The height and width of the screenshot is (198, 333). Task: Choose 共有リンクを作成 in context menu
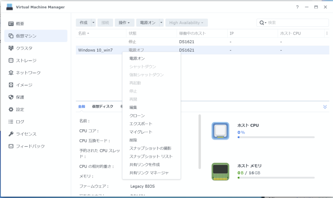152,165
